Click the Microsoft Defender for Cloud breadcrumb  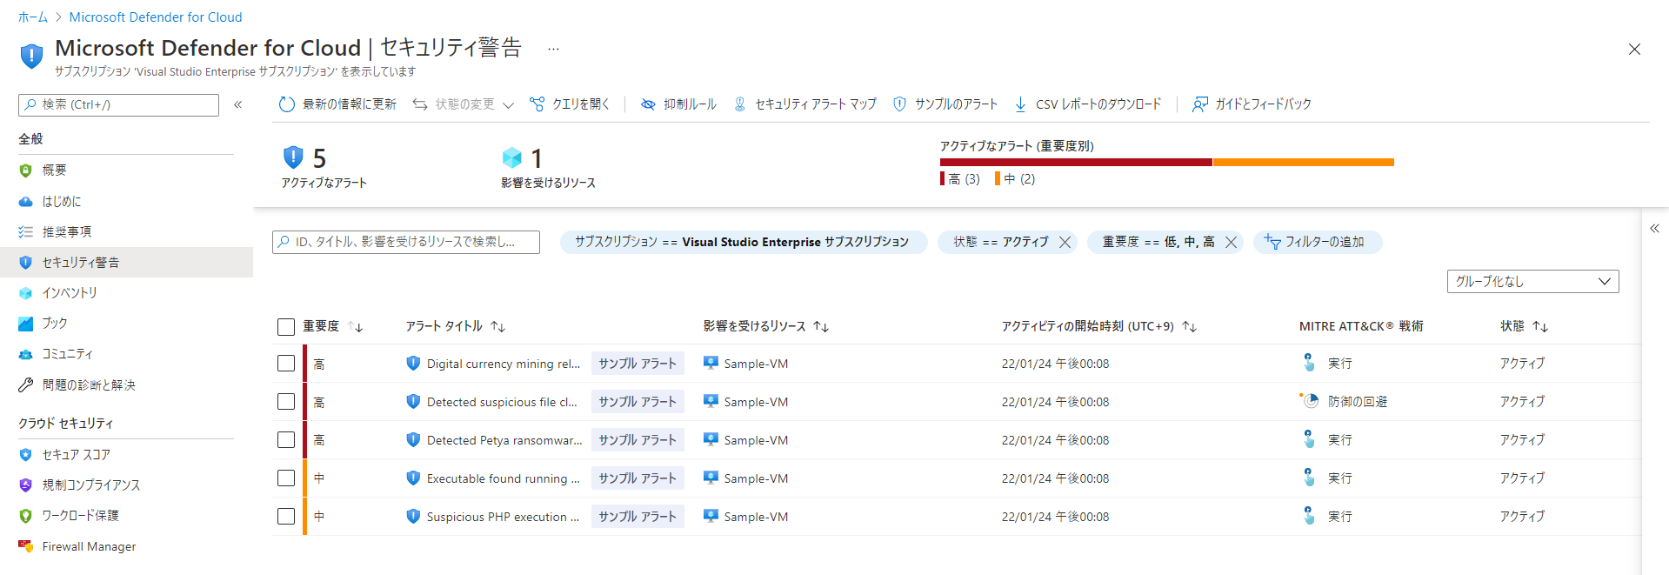coord(156,17)
